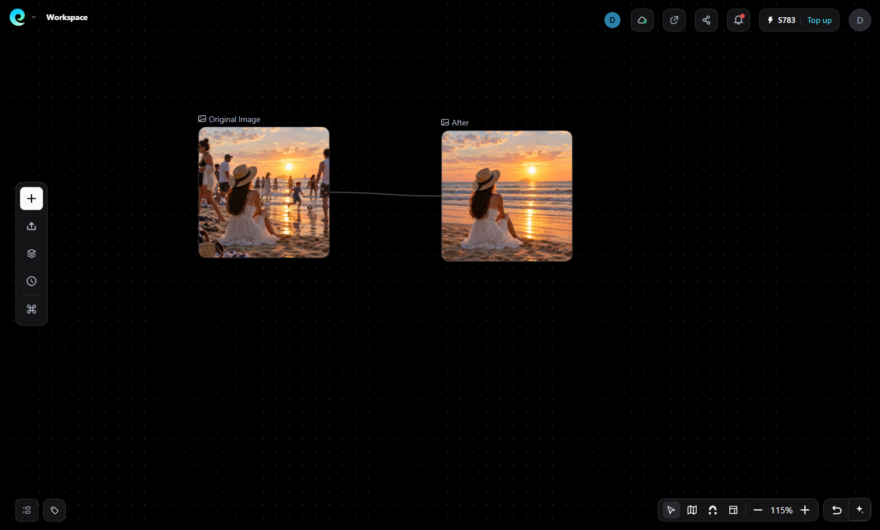Image resolution: width=880 pixels, height=530 pixels.
Task: Click the open-in-new-window icon
Action: tap(674, 20)
